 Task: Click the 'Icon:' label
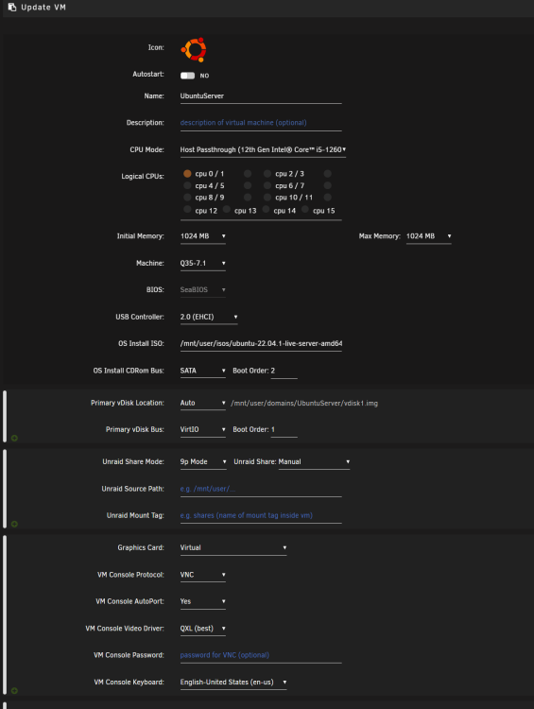point(156,47)
